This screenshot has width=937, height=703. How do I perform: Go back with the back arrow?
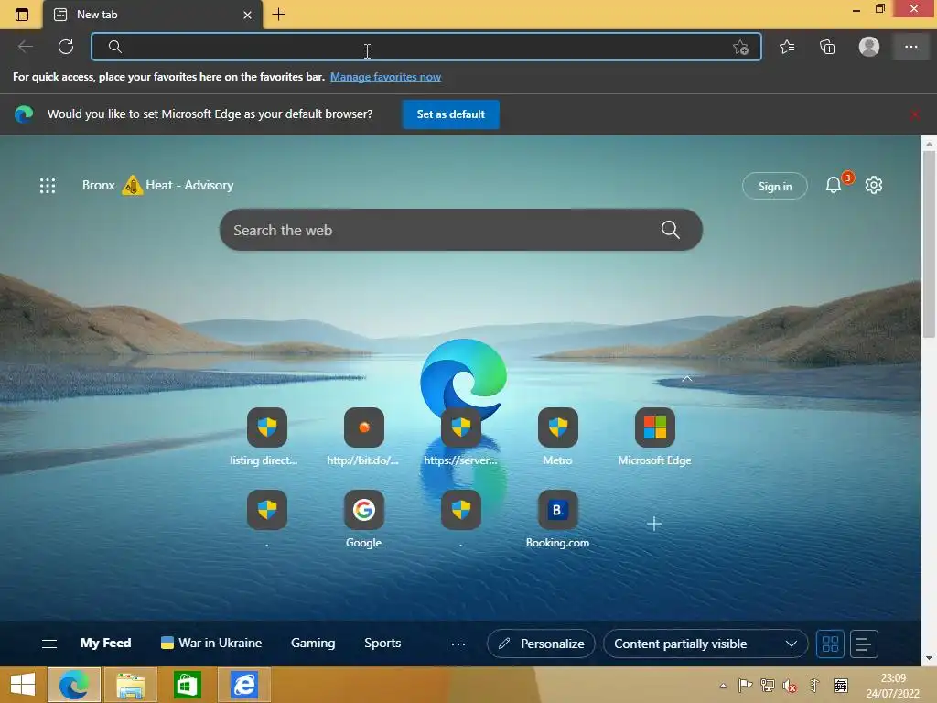click(25, 47)
